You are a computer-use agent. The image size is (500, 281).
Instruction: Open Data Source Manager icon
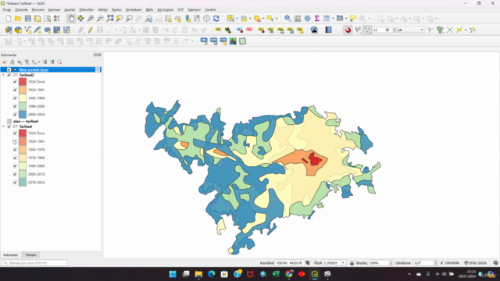click(x=9, y=30)
